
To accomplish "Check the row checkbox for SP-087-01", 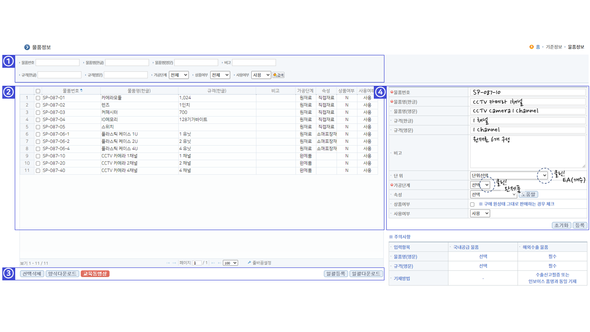I will (x=38, y=98).
